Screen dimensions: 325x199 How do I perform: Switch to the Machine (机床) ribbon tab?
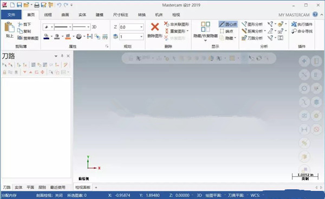point(159,15)
